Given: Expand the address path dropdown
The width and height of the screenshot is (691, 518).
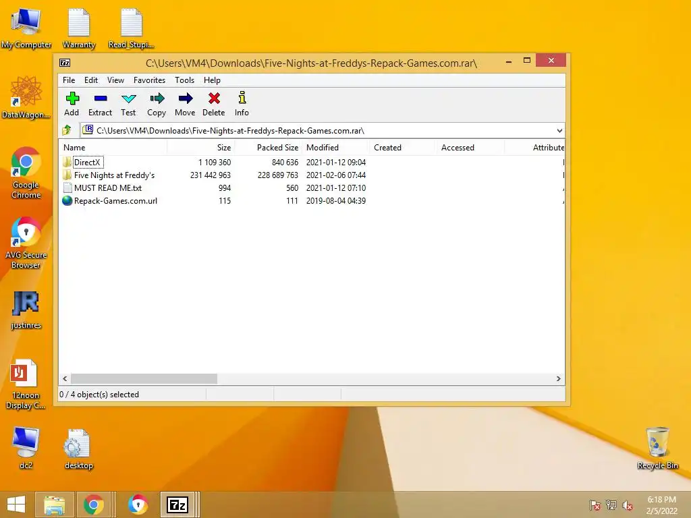Looking at the screenshot, I should (x=559, y=130).
